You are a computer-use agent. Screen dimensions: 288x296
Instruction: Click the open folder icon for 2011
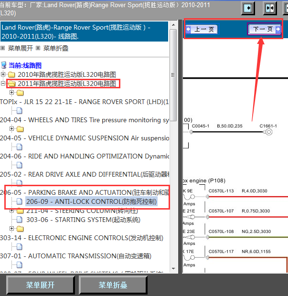pyautogui.click(x=11, y=84)
